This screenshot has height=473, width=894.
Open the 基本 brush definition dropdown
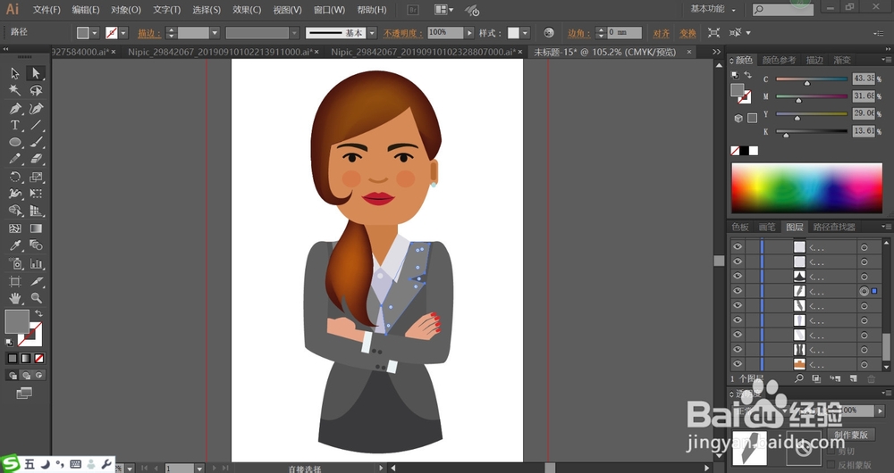[372, 33]
